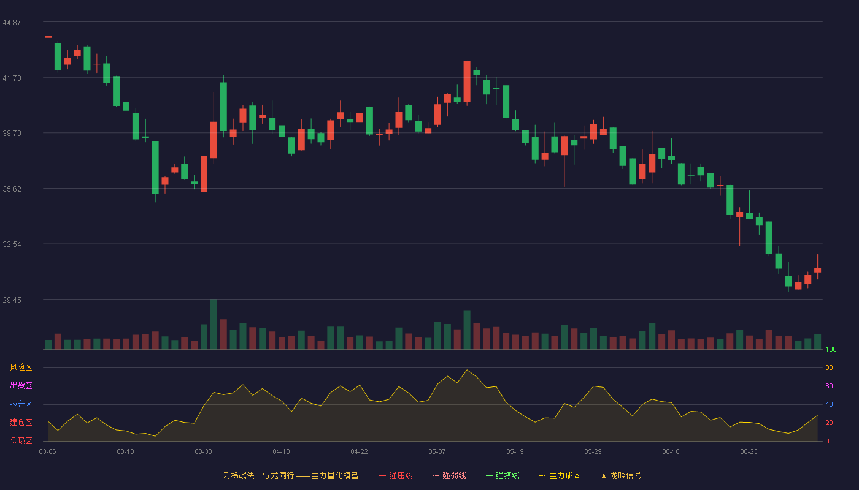Image resolution: width=859 pixels, height=490 pixels.
Task: Select the 风险区 zone label
Action: 21,367
